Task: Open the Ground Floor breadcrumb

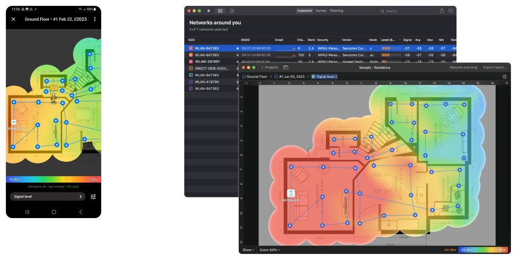Action: click(x=255, y=77)
